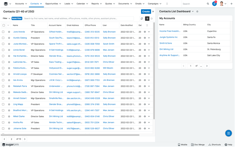The height and width of the screenshot is (147, 235).
Task: Open the Jungle Systems Inc account link
Action: [x=168, y=37]
